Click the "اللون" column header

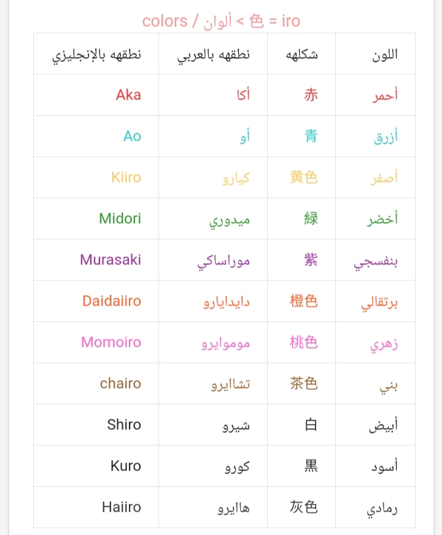(x=385, y=54)
